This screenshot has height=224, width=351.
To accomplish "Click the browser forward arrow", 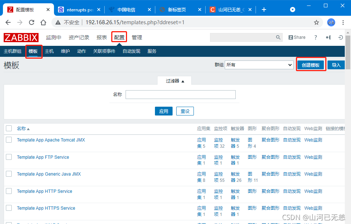I will (x=20, y=22).
